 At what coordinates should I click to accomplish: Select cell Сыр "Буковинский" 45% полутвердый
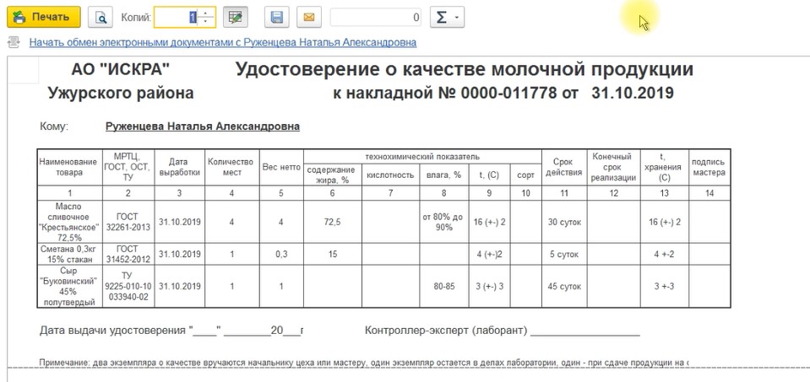[x=70, y=286]
